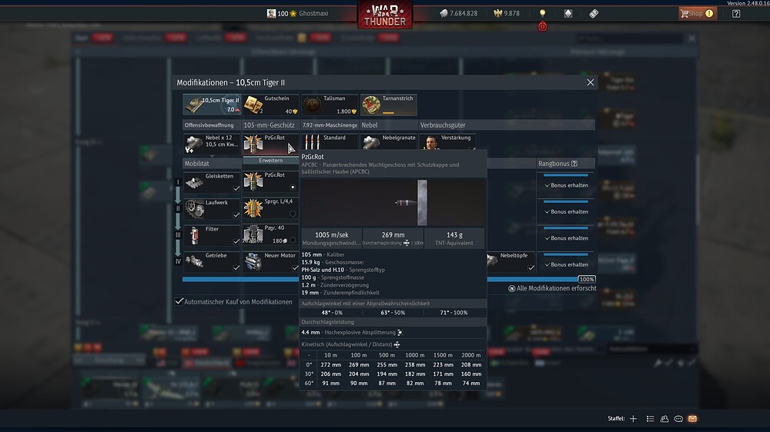Click the Hochexplosive Absplitterung icon
770x432 pixels.
coord(400,333)
